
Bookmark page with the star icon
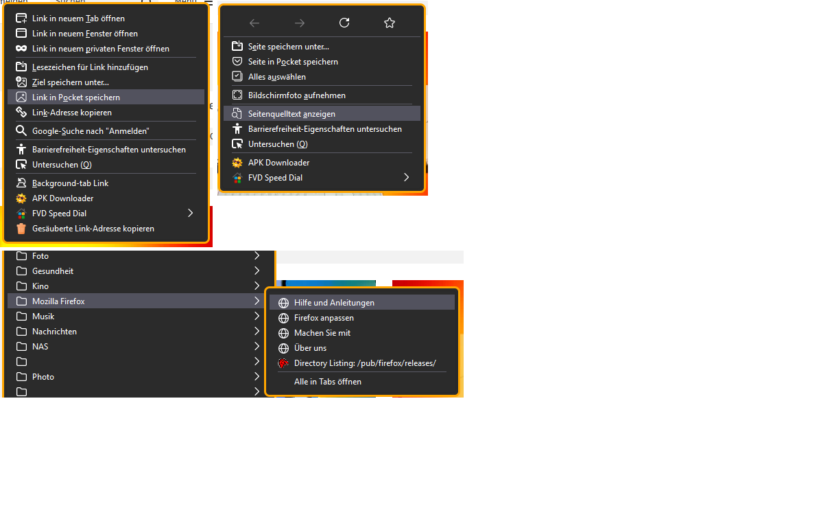[x=390, y=23]
